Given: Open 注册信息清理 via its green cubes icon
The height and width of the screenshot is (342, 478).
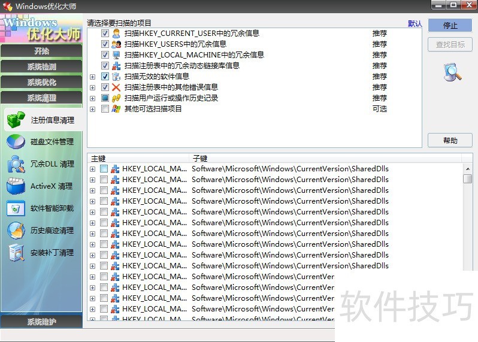Looking at the screenshot, I should click(16, 119).
